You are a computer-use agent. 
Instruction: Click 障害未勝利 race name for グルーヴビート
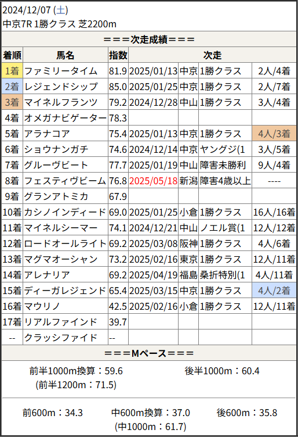223,165
